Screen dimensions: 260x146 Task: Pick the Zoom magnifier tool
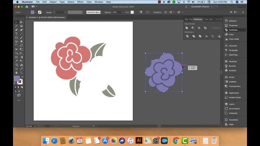tap(22, 73)
